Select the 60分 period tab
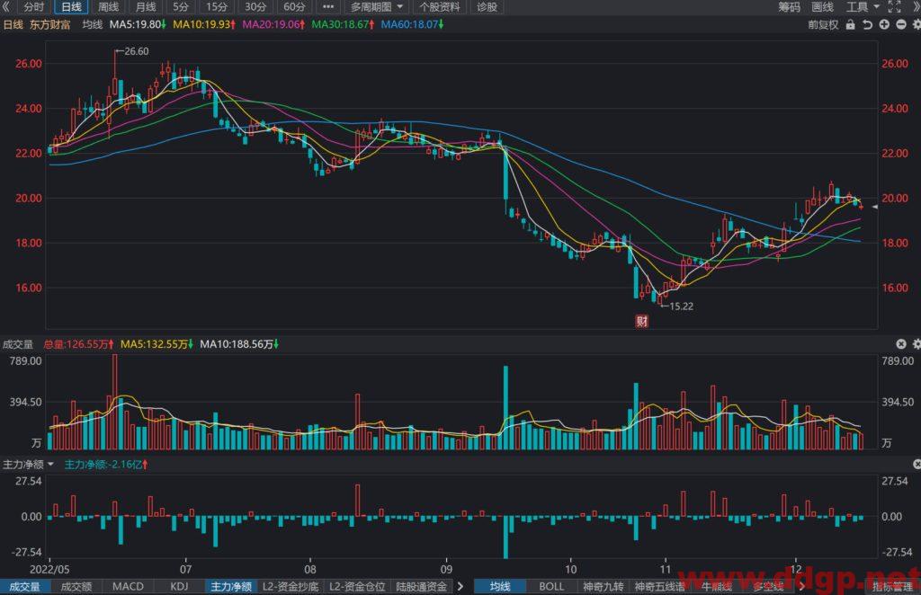Viewport: 921px width, 595px height. [x=294, y=7]
